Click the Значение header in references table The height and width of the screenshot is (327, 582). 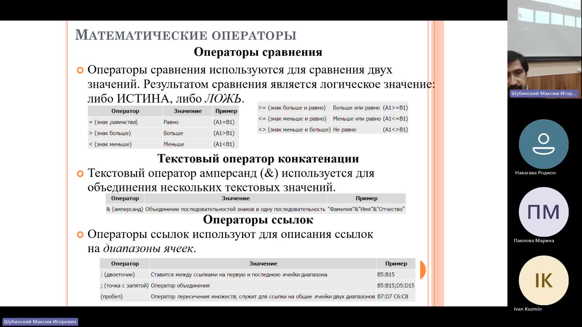(x=263, y=263)
